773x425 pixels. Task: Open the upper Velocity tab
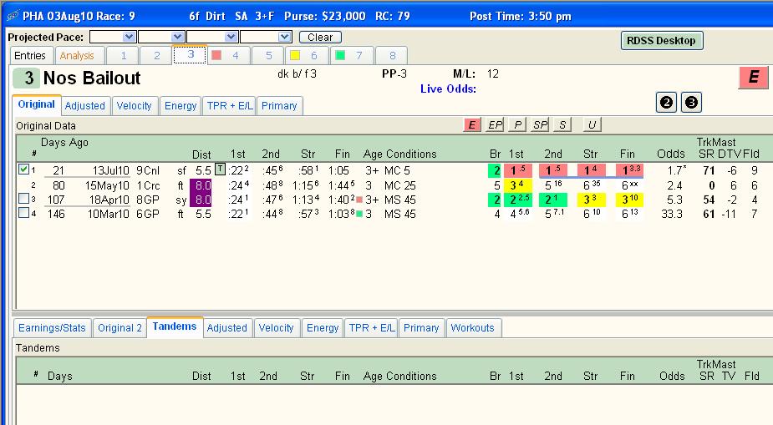pos(134,106)
